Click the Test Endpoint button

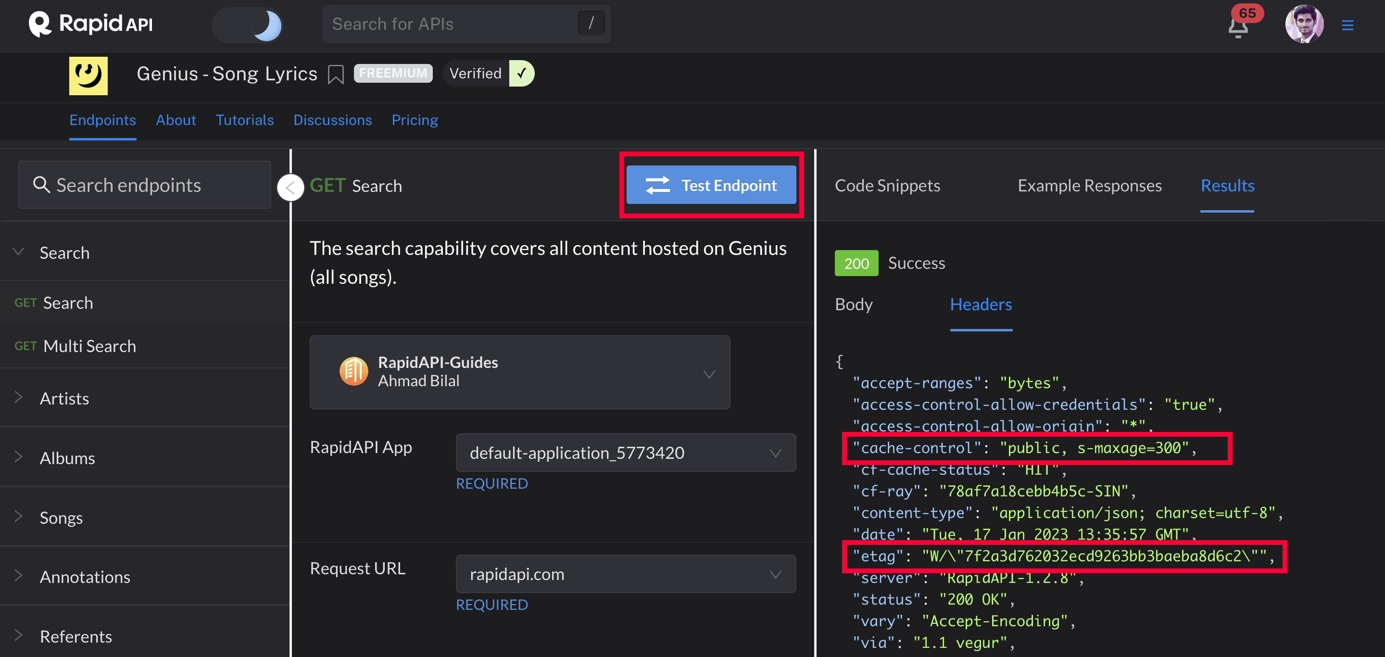(711, 186)
